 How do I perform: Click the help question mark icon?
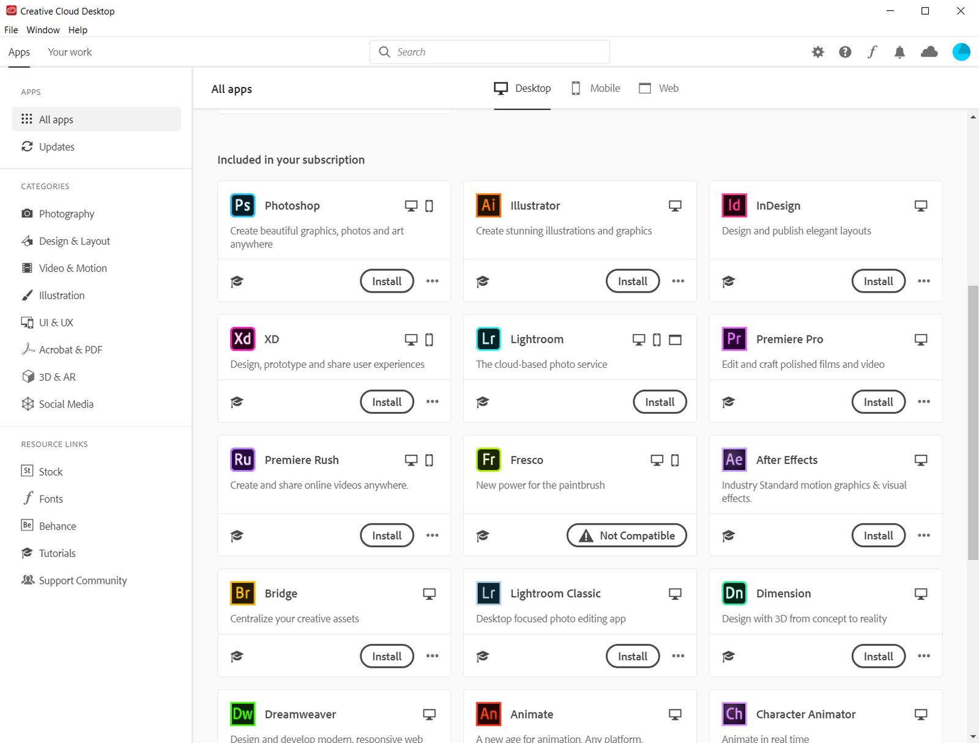(845, 52)
